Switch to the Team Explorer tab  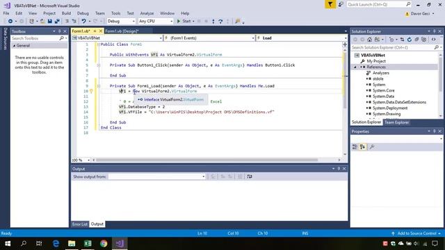tap(396, 122)
